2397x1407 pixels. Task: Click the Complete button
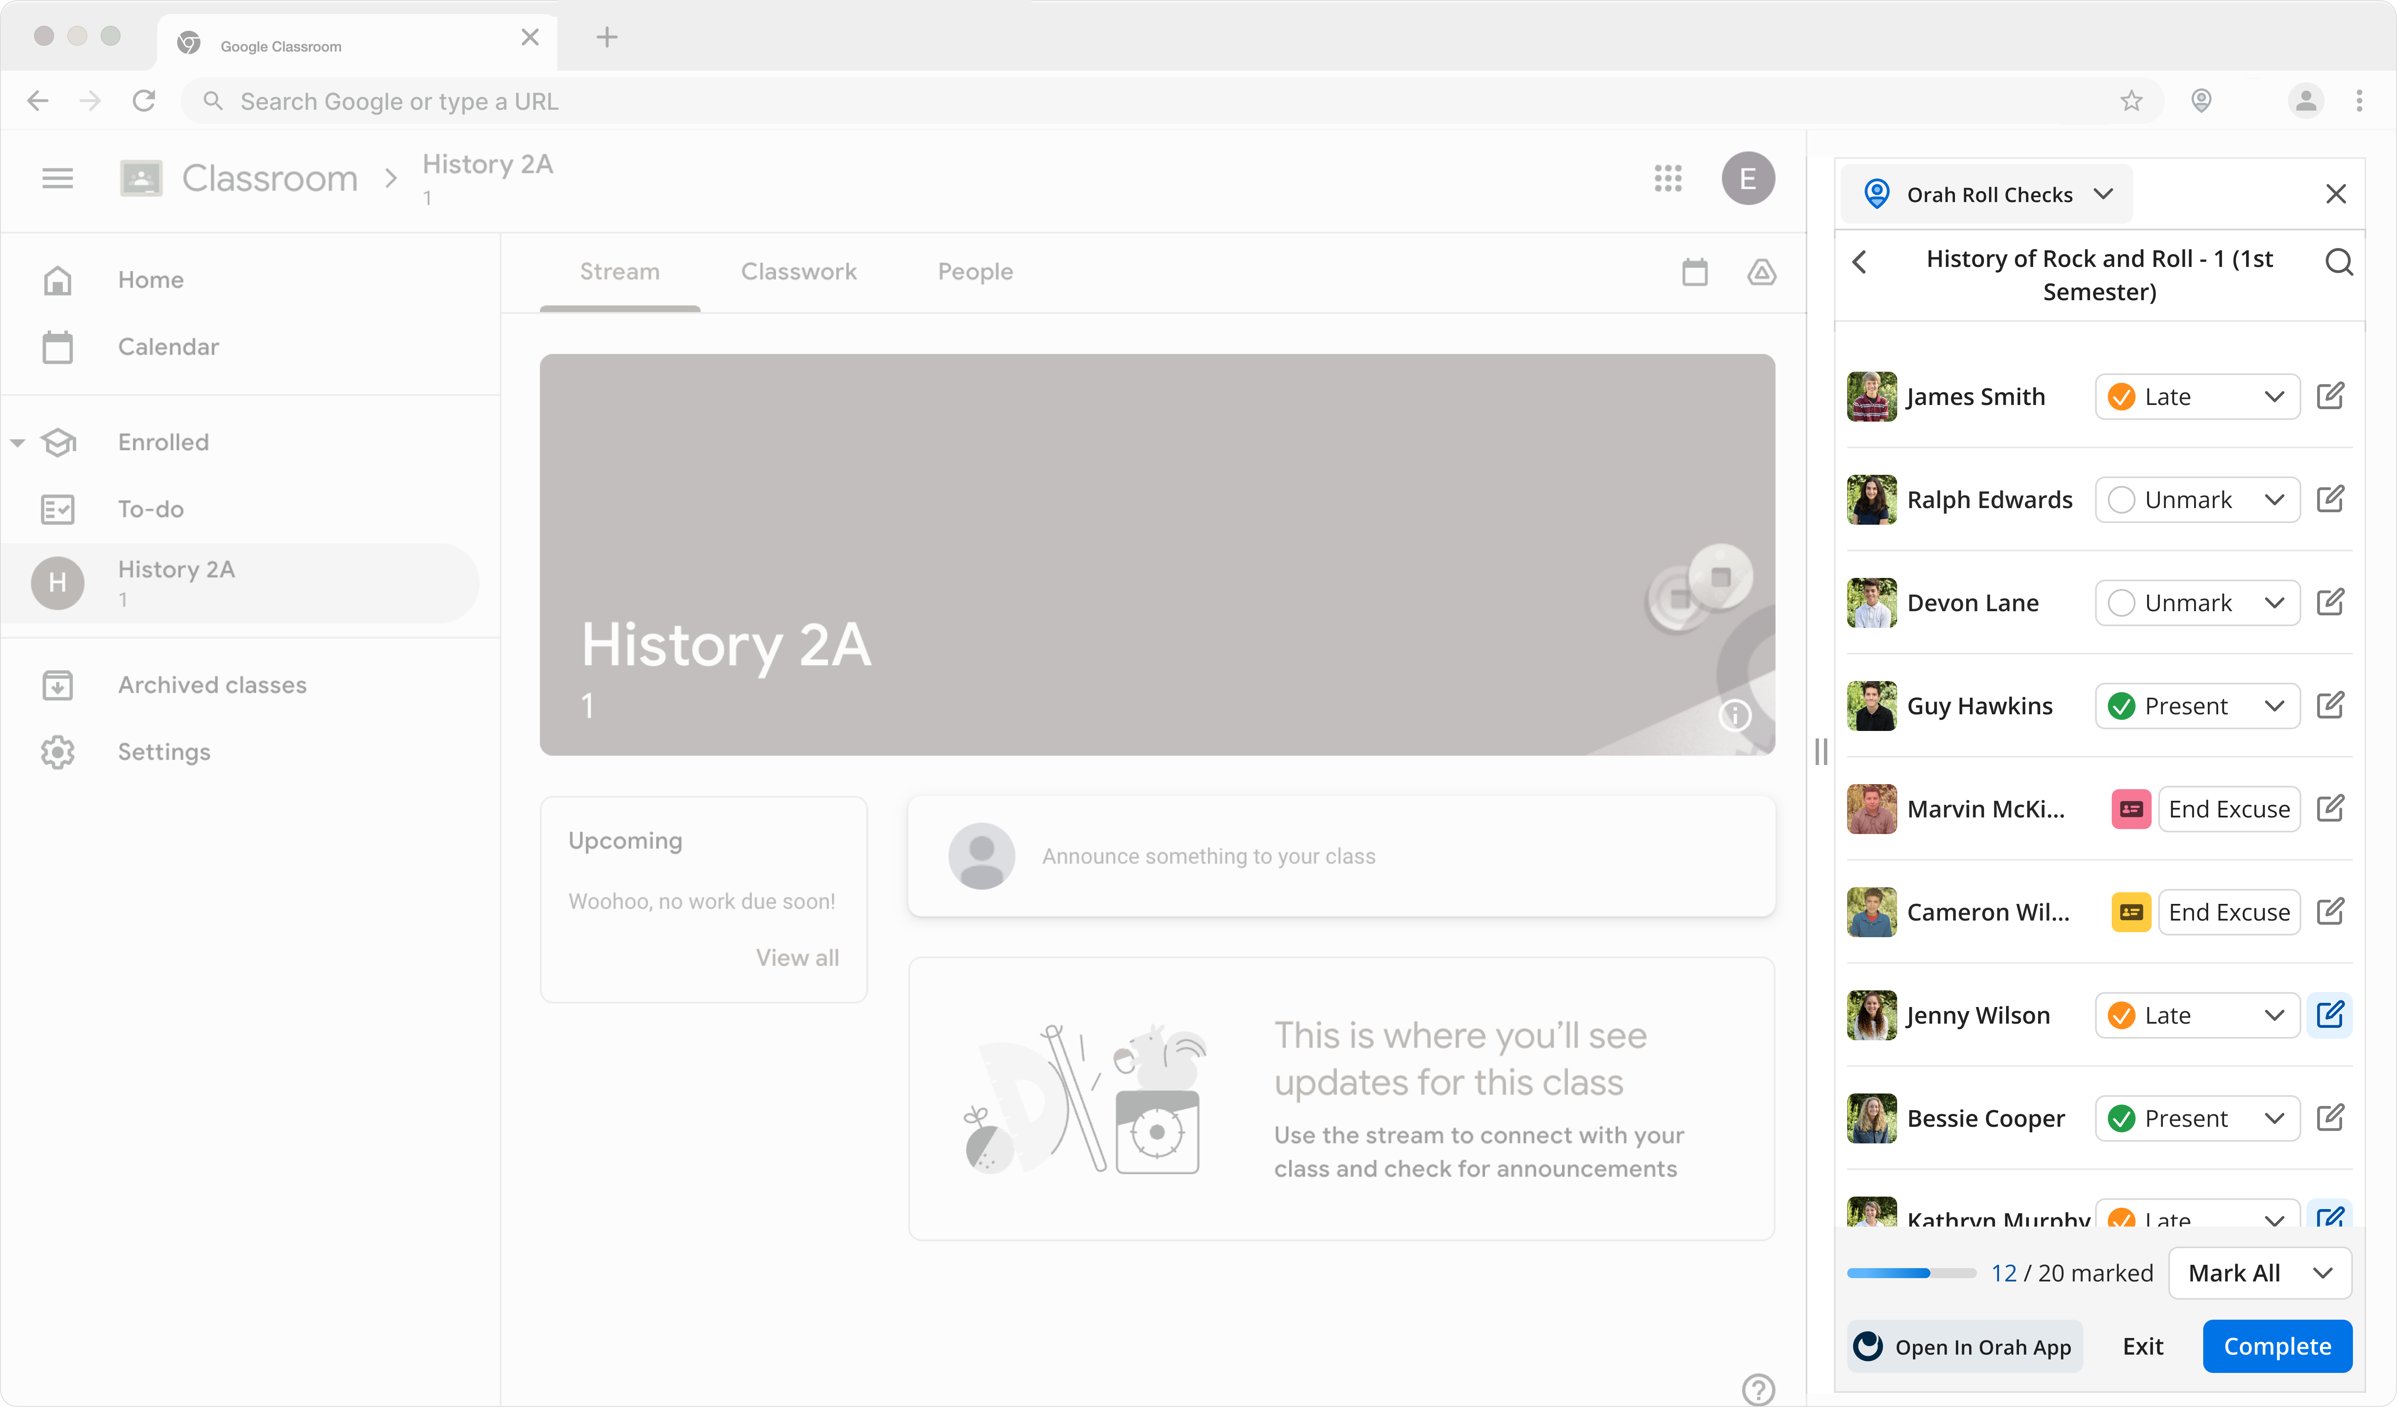pos(2277,1346)
